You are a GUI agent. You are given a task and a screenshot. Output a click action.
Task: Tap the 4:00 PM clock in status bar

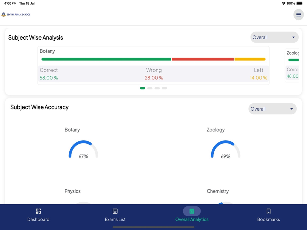10,3
